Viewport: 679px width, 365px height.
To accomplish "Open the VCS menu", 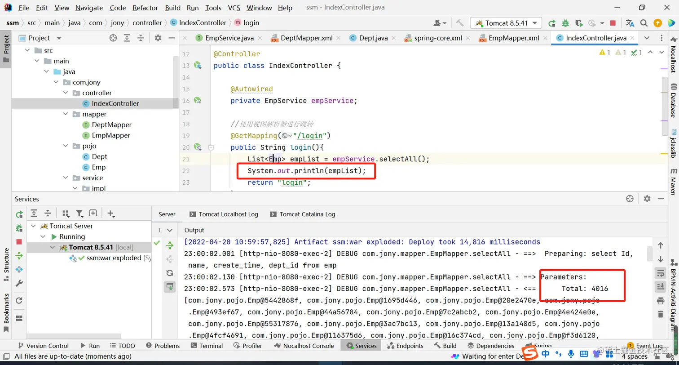I will click(234, 8).
